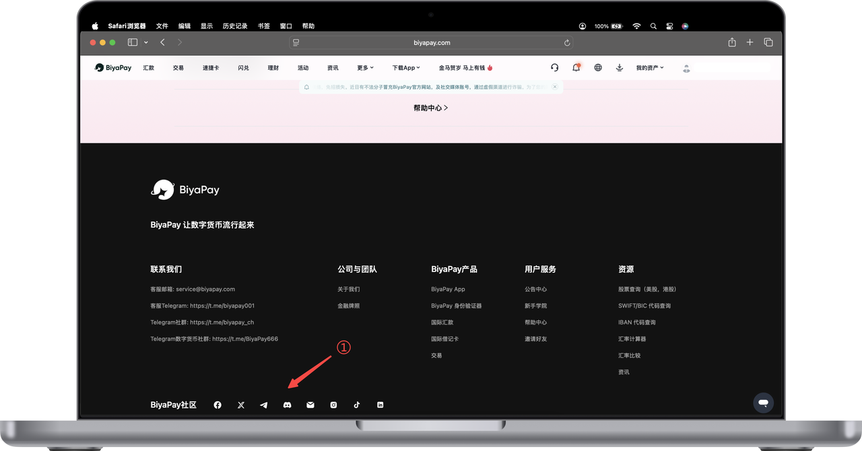Open the 汇率计算器 footer link
Image resolution: width=862 pixels, height=451 pixels.
pyautogui.click(x=632, y=339)
